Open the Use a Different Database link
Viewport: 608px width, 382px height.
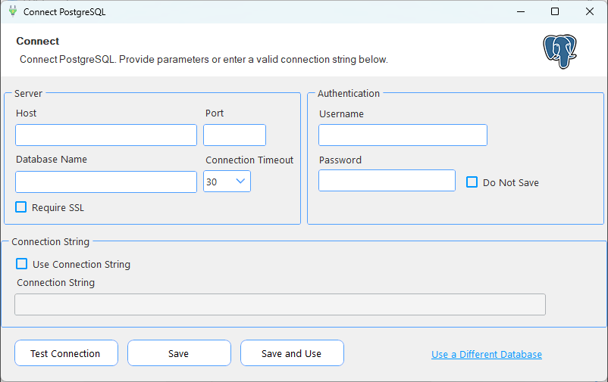pyautogui.click(x=487, y=354)
